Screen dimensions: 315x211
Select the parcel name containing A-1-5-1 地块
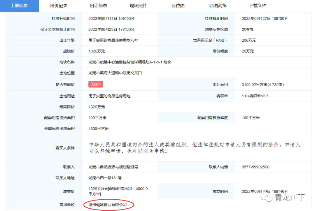[x=130, y=62]
